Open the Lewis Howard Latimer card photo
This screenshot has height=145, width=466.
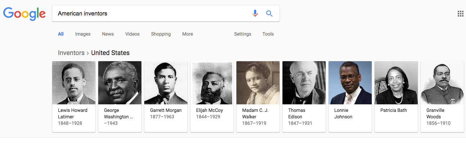tap(74, 83)
